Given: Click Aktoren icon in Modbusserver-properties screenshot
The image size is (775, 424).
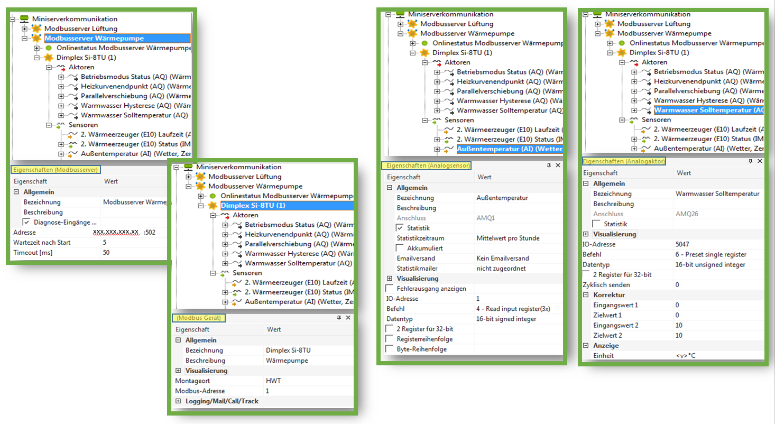Looking at the screenshot, I should [x=62, y=68].
